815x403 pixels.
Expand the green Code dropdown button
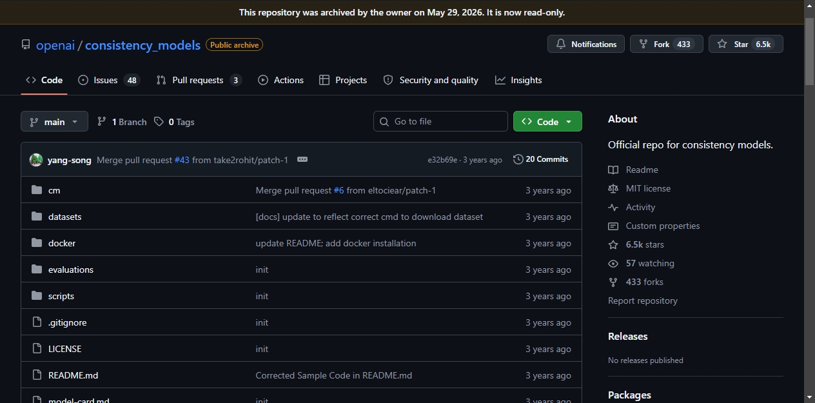coord(547,121)
